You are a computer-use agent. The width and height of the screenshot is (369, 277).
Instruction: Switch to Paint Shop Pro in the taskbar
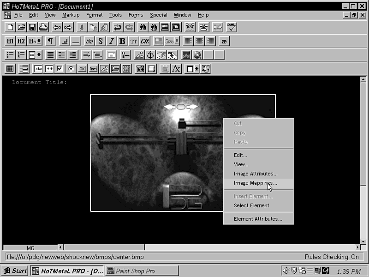tap(142, 271)
